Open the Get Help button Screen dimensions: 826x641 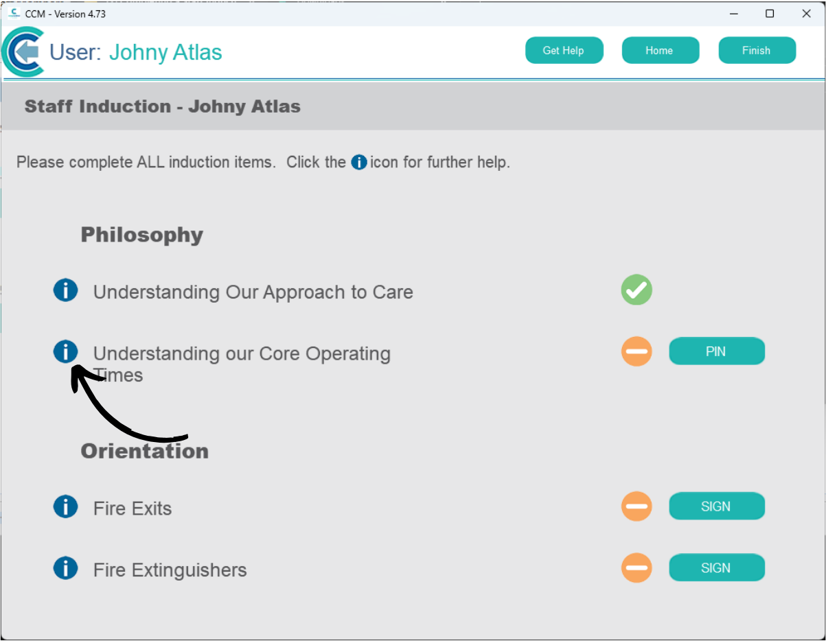(564, 50)
